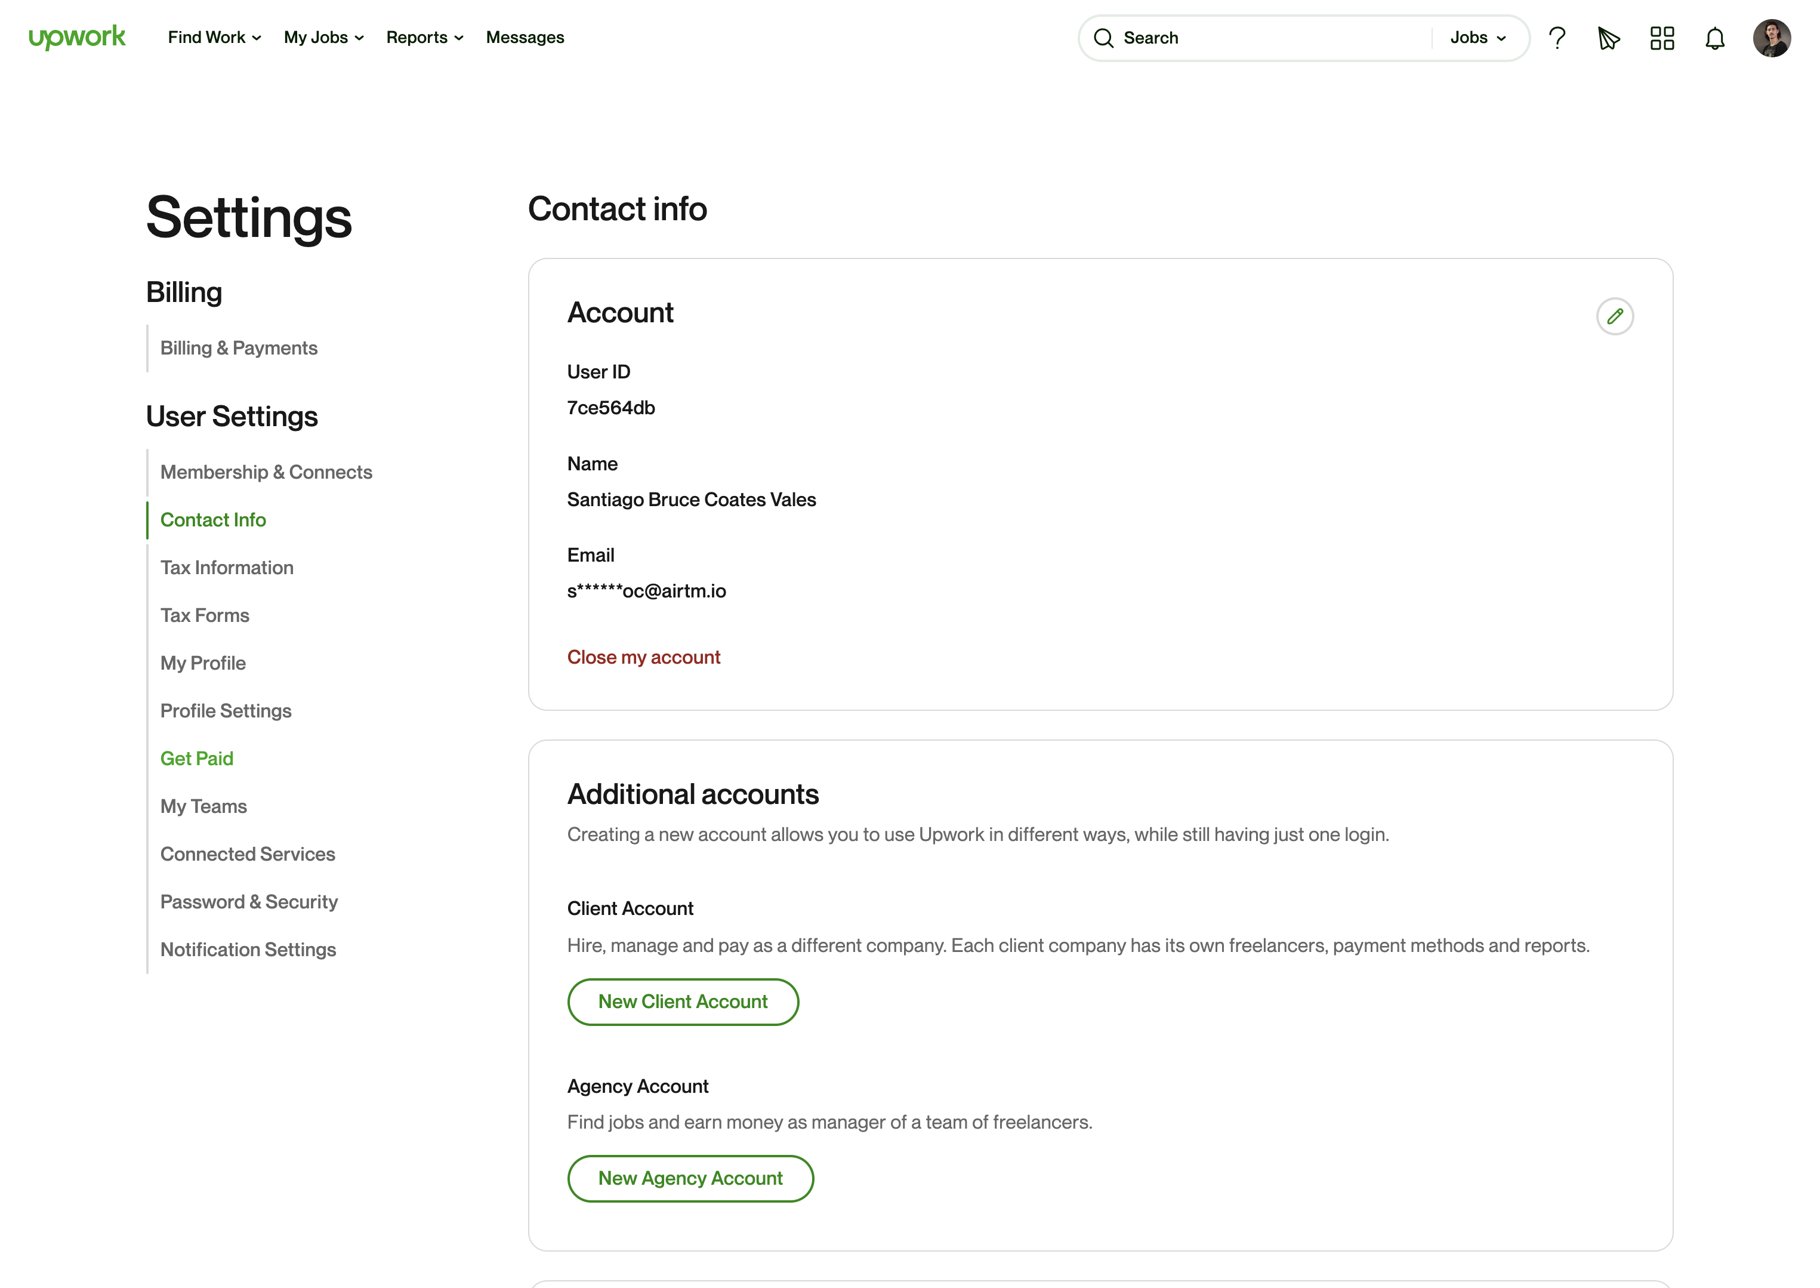Click New Agency Account button
This screenshot has width=1820, height=1288.
point(690,1179)
